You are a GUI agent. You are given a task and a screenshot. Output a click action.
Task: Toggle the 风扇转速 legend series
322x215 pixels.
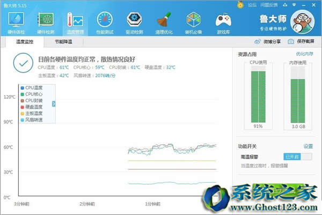coord(33,120)
